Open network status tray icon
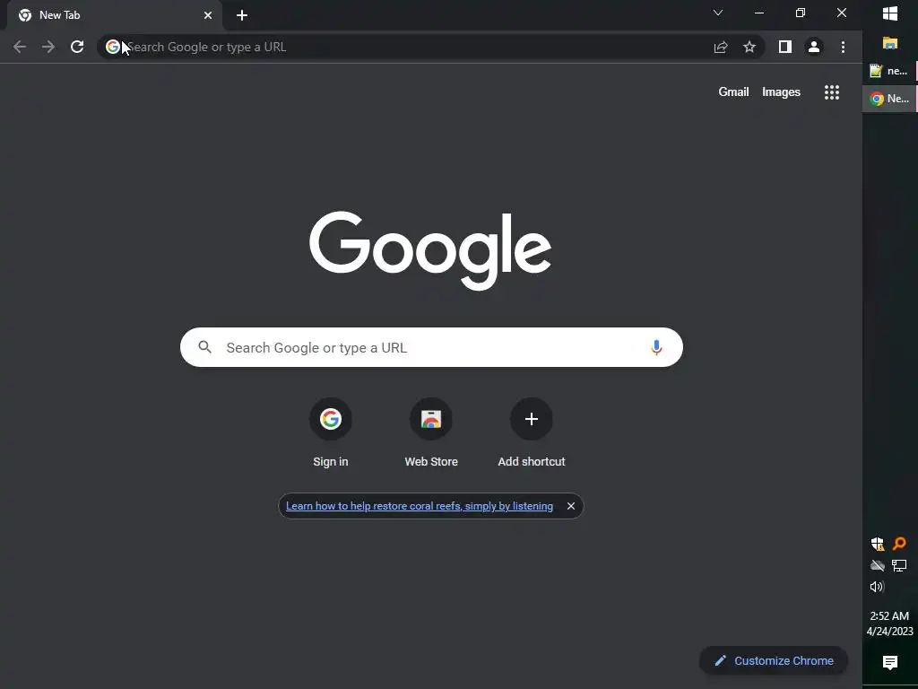This screenshot has height=689, width=918. point(899,565)
